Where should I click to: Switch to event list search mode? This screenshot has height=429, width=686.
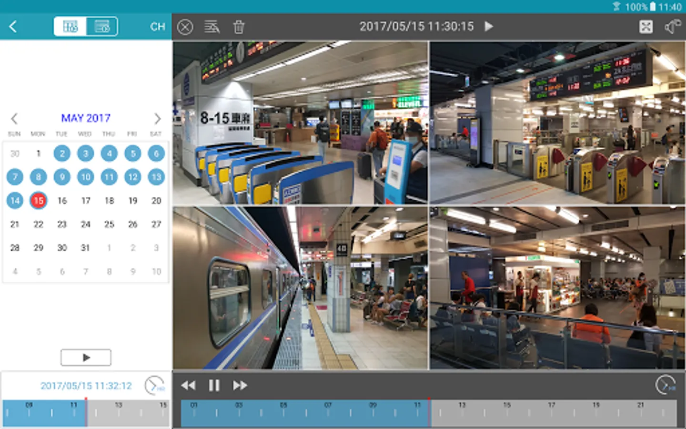pyautogui.click(x=102, y=27)
